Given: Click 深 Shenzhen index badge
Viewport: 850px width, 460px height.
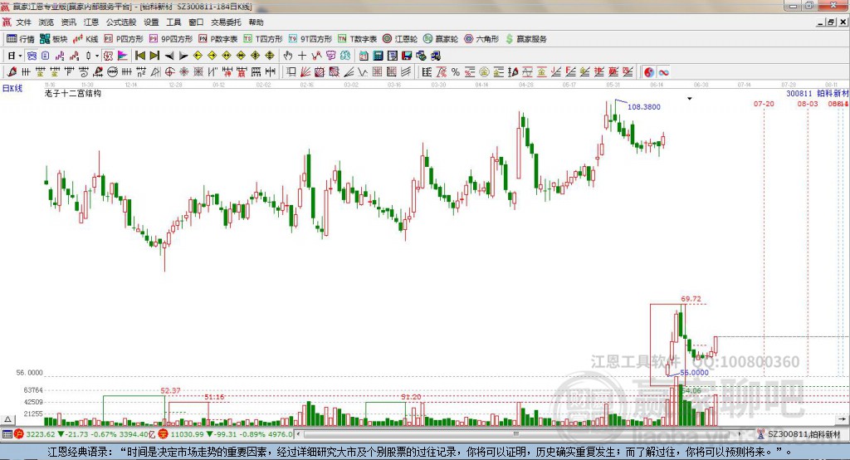Looking at the screenshot, I should coord(164,434).
